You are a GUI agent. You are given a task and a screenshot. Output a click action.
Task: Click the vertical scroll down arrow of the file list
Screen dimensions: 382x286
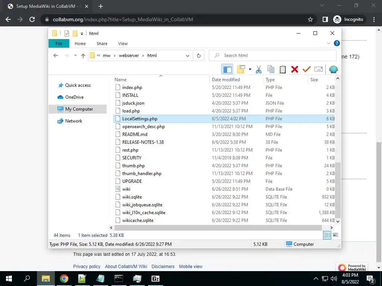[338, 221]
